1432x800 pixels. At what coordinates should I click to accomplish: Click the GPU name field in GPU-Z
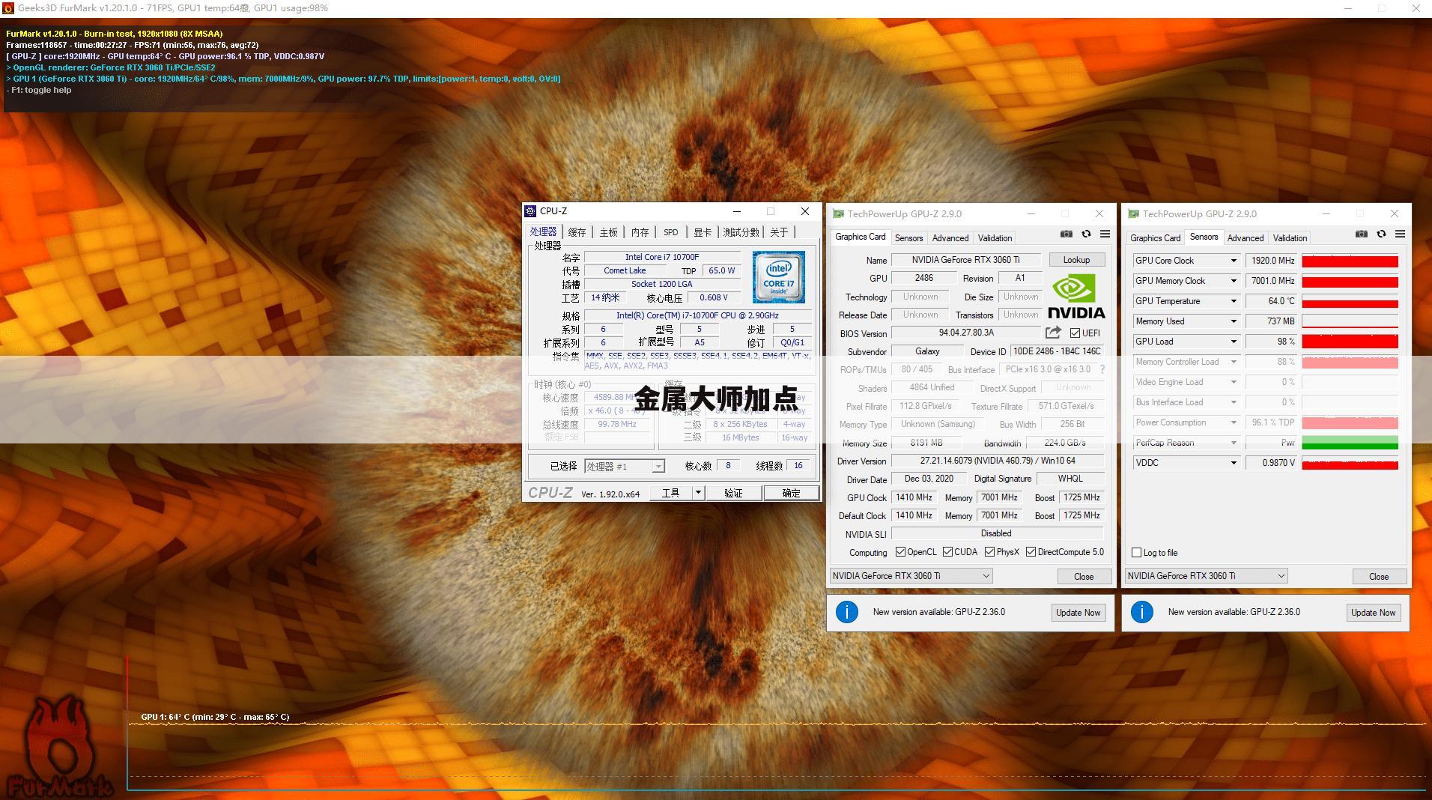pos(965,260)
